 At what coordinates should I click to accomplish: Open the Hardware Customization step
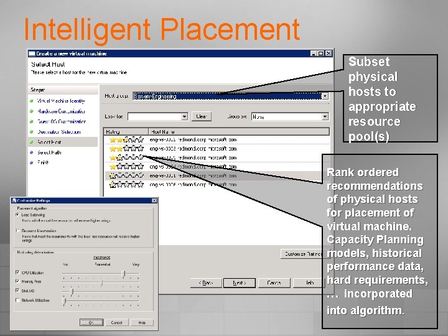[x=62, y=111]
